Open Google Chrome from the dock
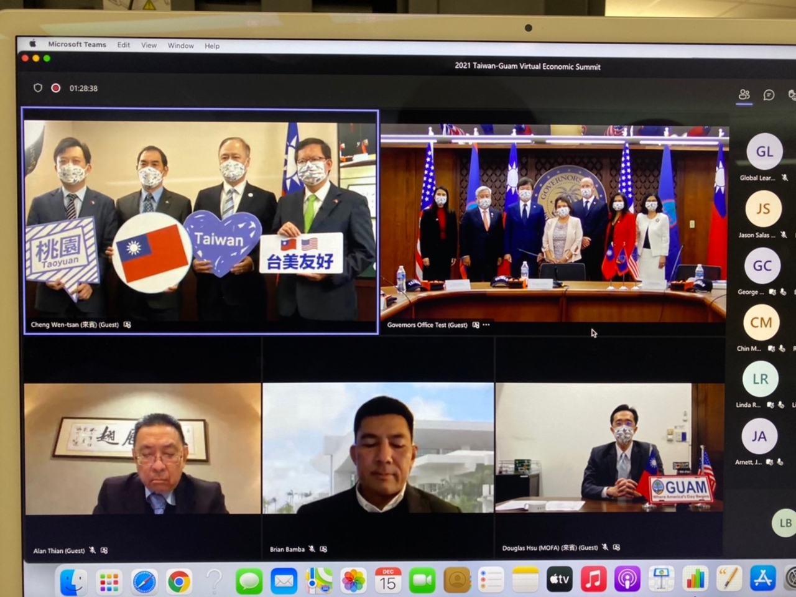This screenshot has width=796, height=597. pyautogui.click(x=178, y=582)
